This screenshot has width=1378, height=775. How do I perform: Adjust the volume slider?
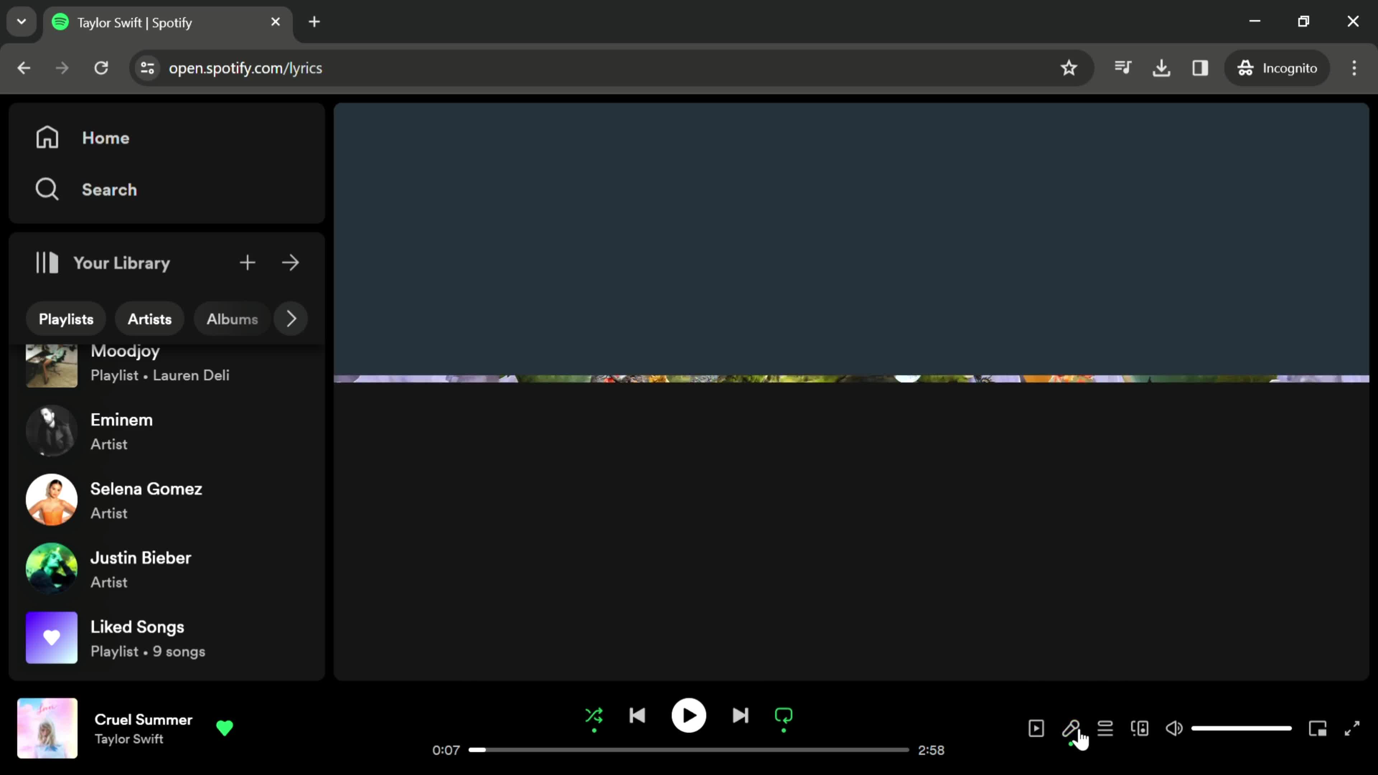1242,728
